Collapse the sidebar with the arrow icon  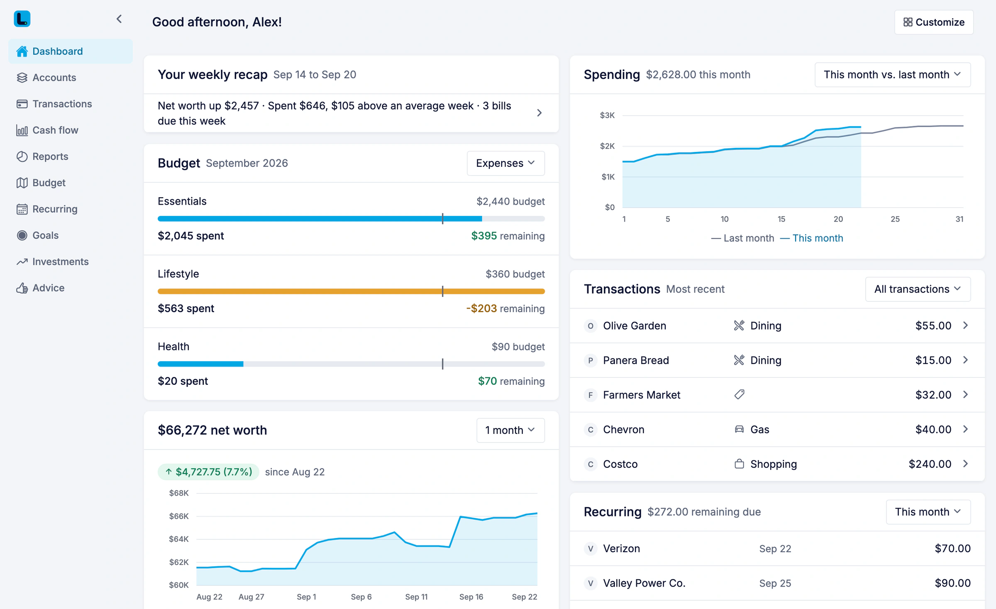coord(119,19)
